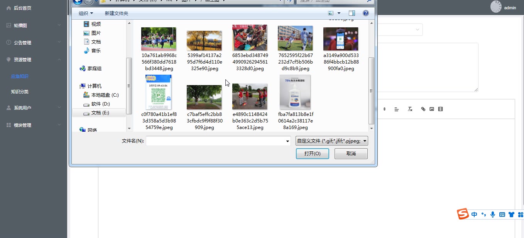Viewport: 524px width, 238px height.
Task: Click the 取消 button in file dialog
Action: 351,154
